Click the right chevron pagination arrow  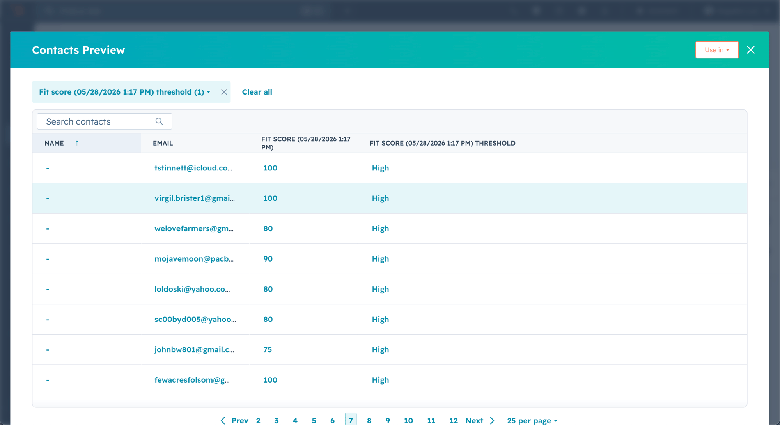492,420
